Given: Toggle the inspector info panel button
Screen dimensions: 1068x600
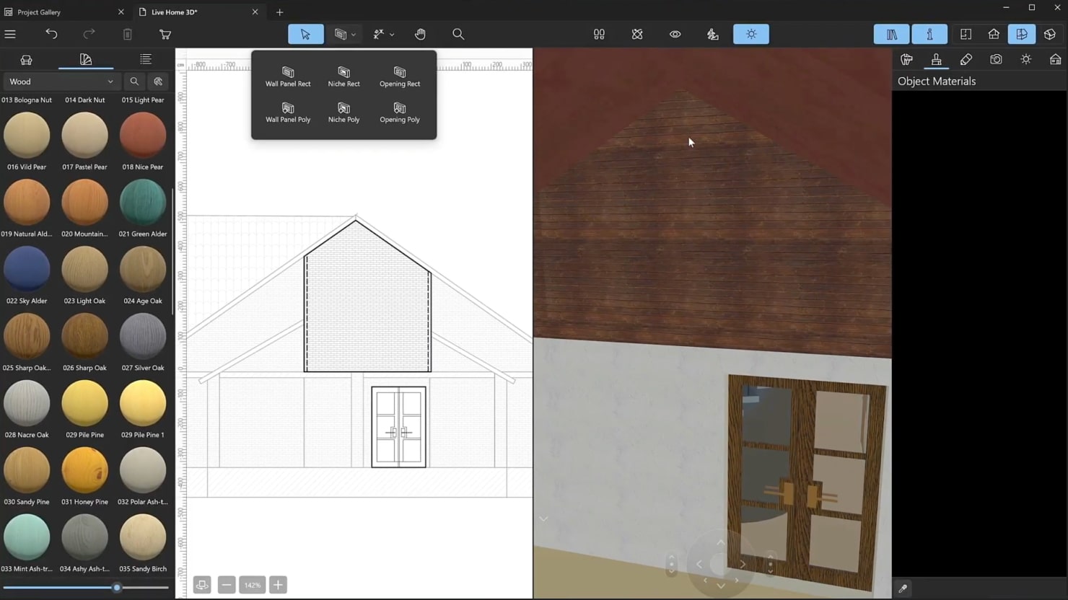Looking at the screenshot, I should 929,34.
